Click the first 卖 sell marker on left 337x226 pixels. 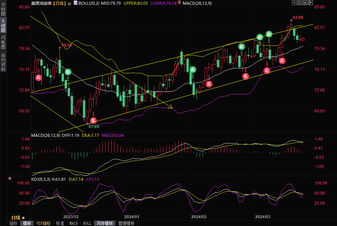point(68,72)
